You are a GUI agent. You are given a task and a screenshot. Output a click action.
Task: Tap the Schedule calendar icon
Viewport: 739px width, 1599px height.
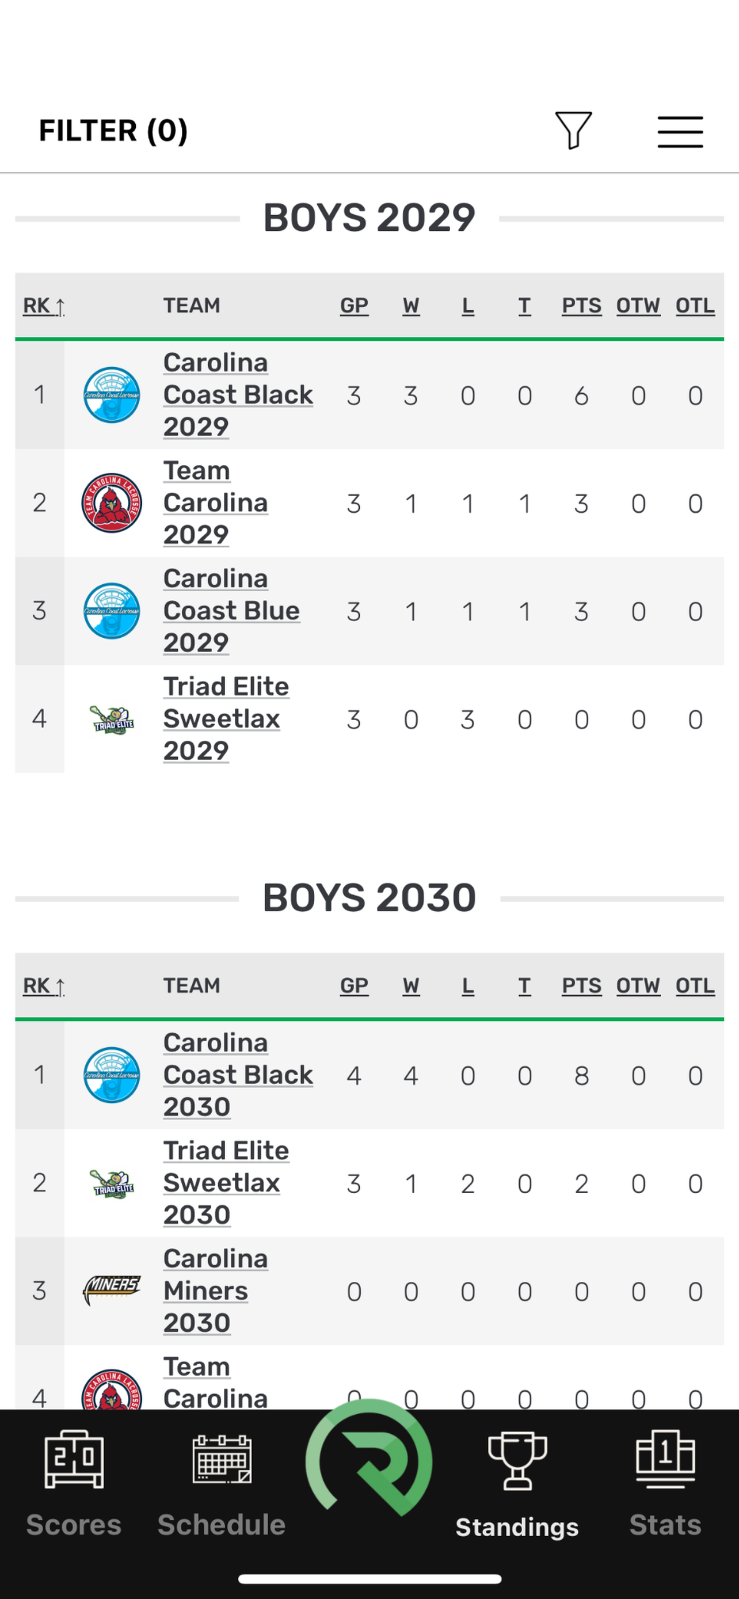point(222,1459)
